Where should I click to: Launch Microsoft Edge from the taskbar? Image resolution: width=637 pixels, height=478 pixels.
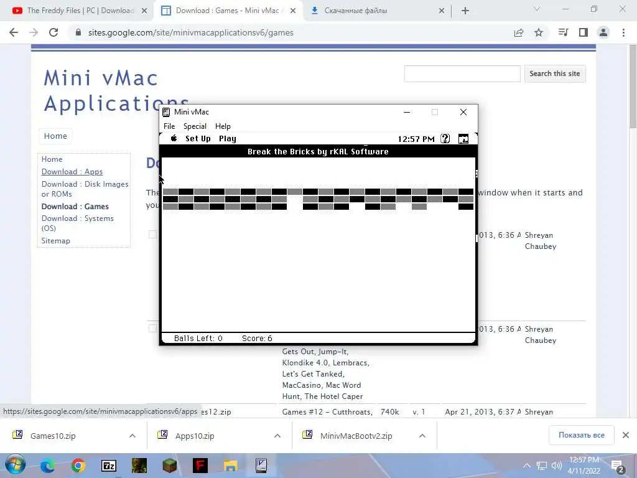point(47,466)
